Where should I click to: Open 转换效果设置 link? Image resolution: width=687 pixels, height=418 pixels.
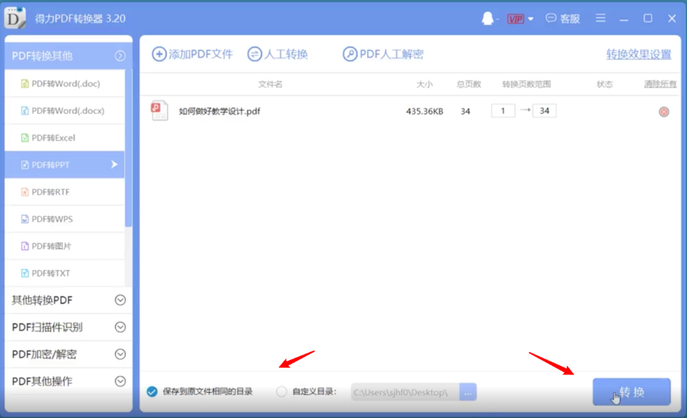(638, 54)
